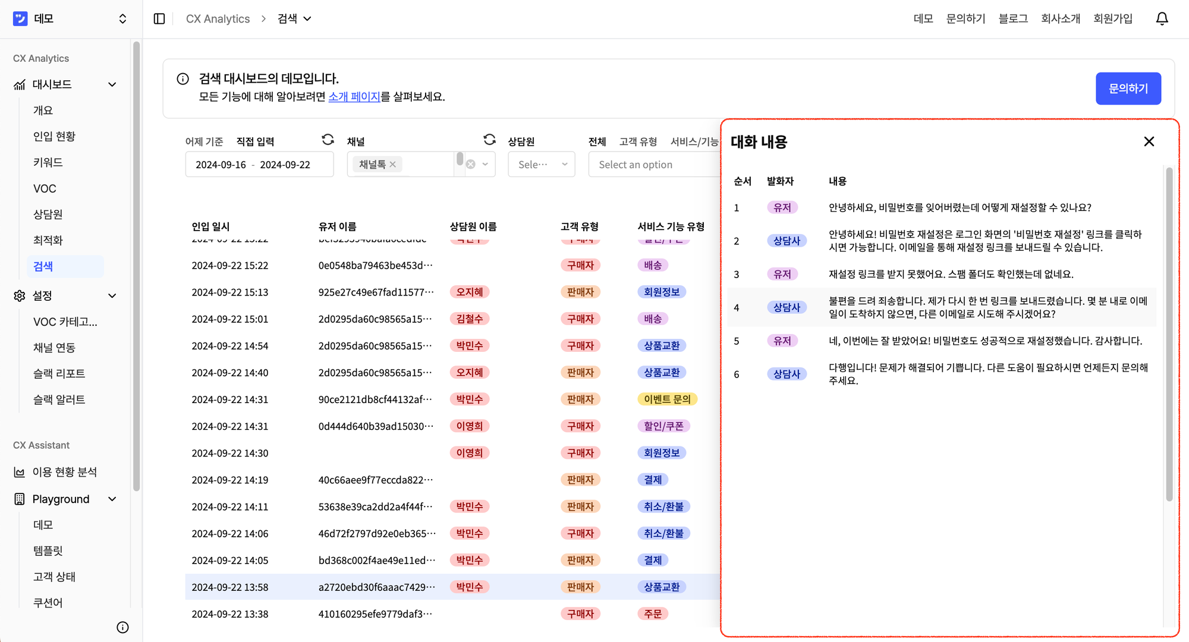Select the 대시보드 chart icon

tap(20, 84)
